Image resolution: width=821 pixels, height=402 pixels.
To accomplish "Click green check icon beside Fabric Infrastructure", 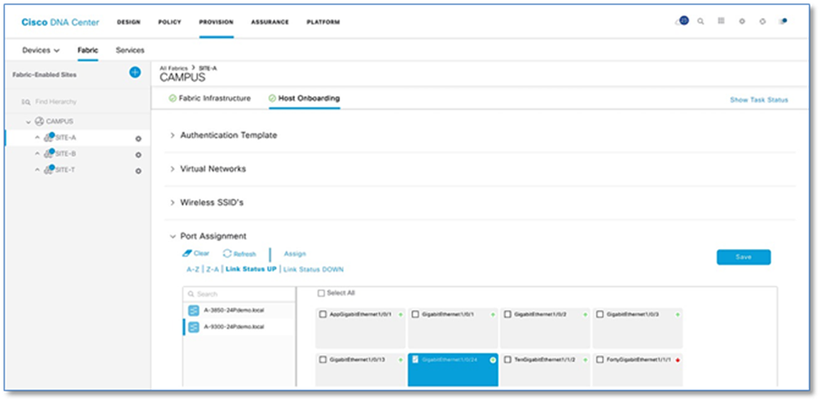I will pyautogui.click(x=173, y=98).
